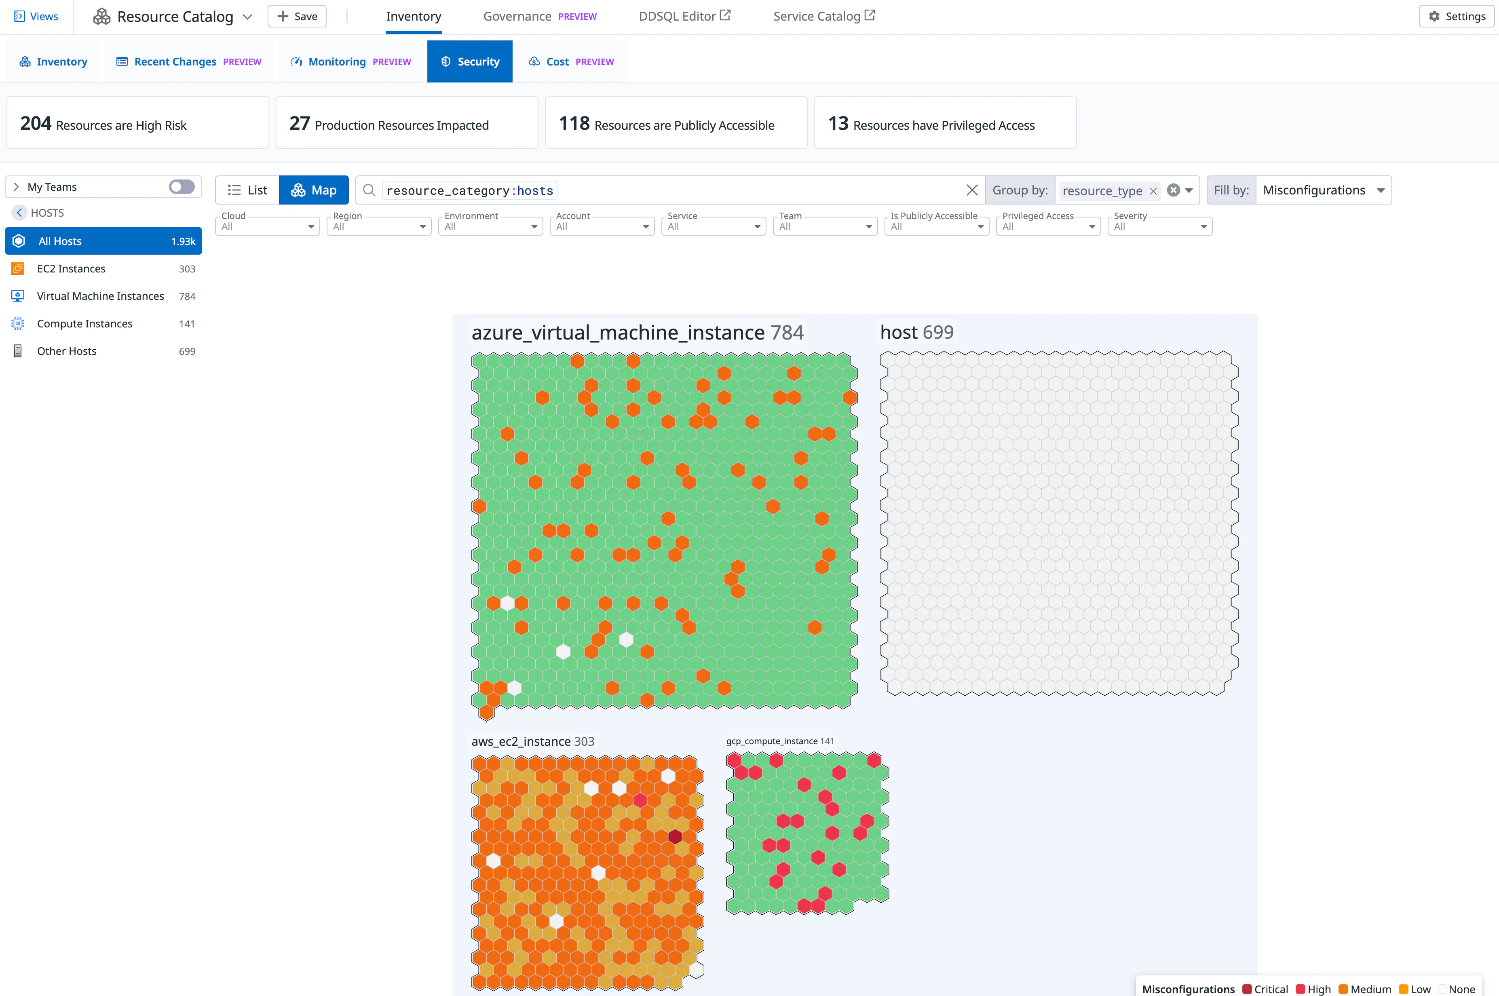The width and height of the screenshot is (1499, 996).
Task: Click the All Hosts hexagon icon
Action: click(19, 241)
